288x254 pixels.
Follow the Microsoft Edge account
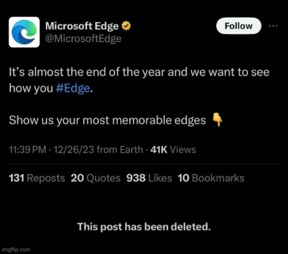coord(239,26)
